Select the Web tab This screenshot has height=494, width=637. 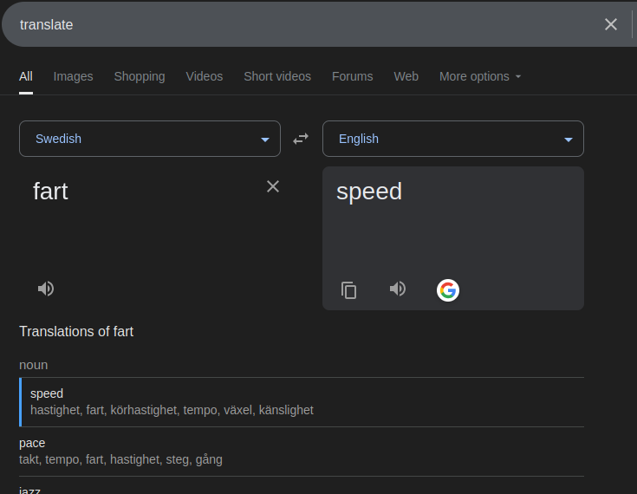click(x=406, y=76)
